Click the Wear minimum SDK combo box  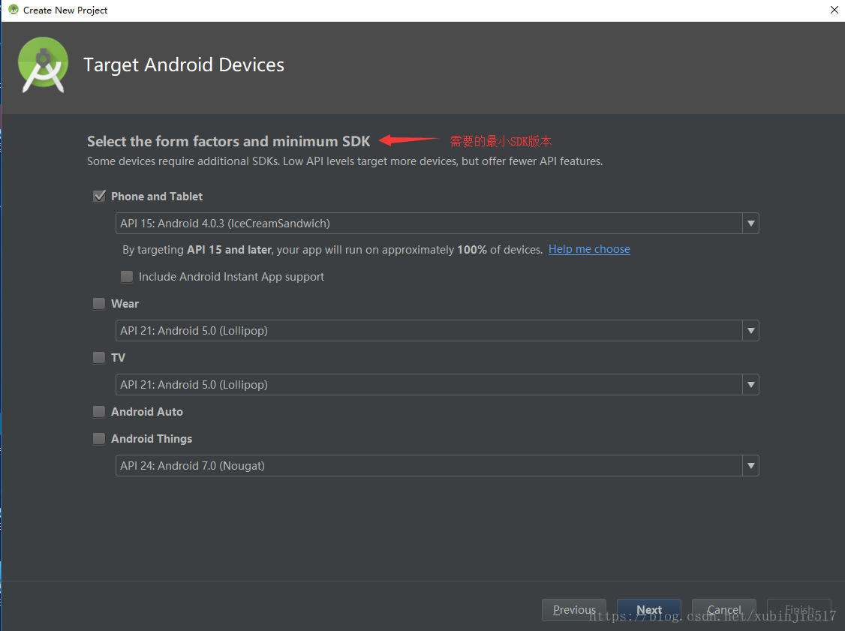[x=437, y=331]
